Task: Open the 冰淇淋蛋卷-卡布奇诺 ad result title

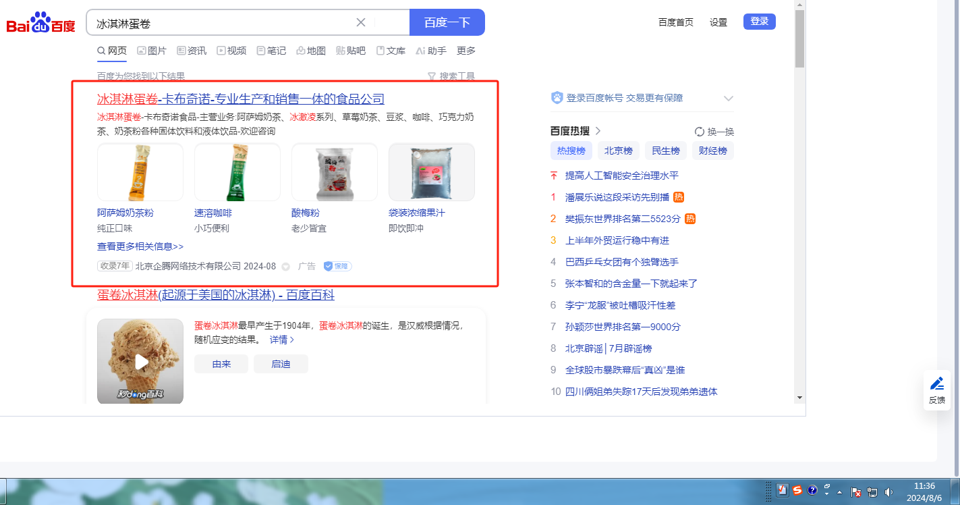Action: click(241, 99)
